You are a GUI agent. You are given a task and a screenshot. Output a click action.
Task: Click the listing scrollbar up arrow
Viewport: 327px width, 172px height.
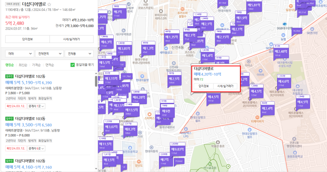point(96,73)
